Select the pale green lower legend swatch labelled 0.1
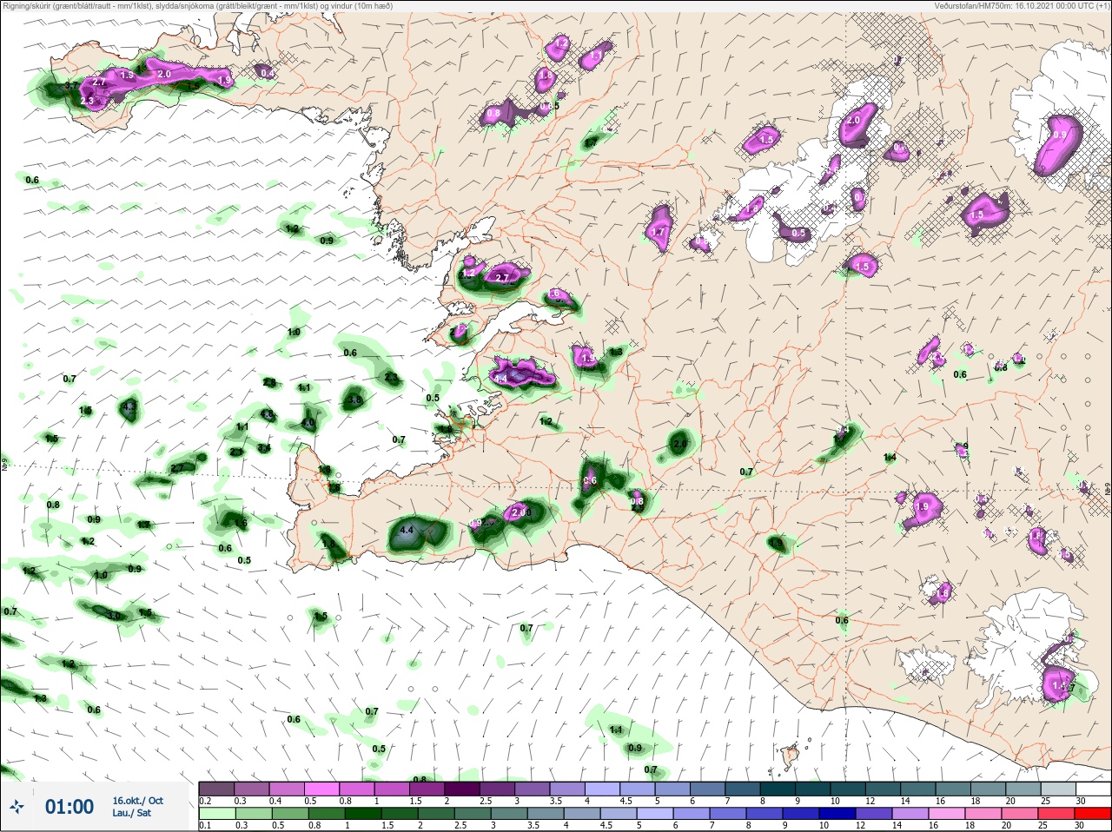 pyautogui.click(x=216, y=814)
